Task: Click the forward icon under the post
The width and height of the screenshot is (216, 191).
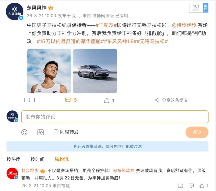Action: (x=27, y=100)
